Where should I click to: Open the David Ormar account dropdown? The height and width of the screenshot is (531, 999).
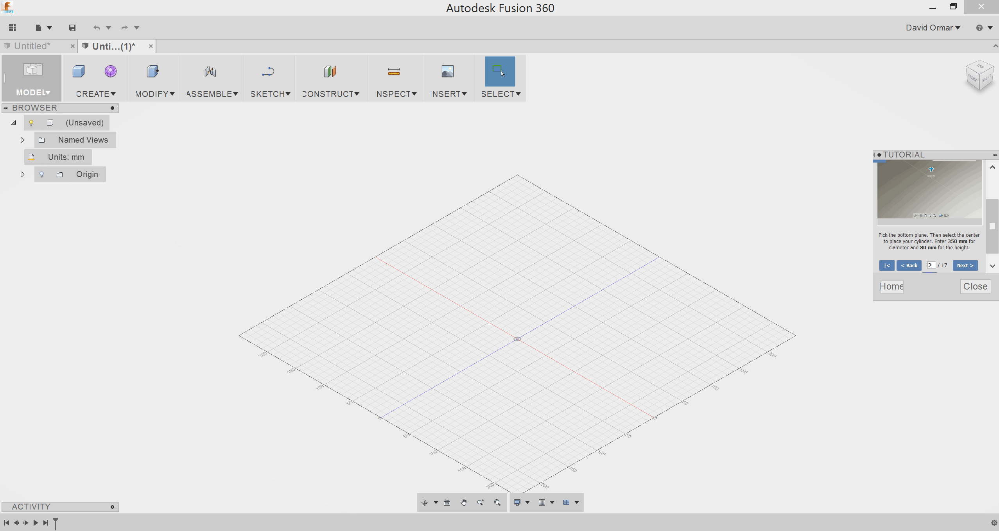click(933, 27)
